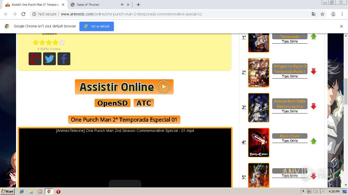Screen dimensions: 348x195
Task: Share on Facebook icon
Action: (64, 59)
